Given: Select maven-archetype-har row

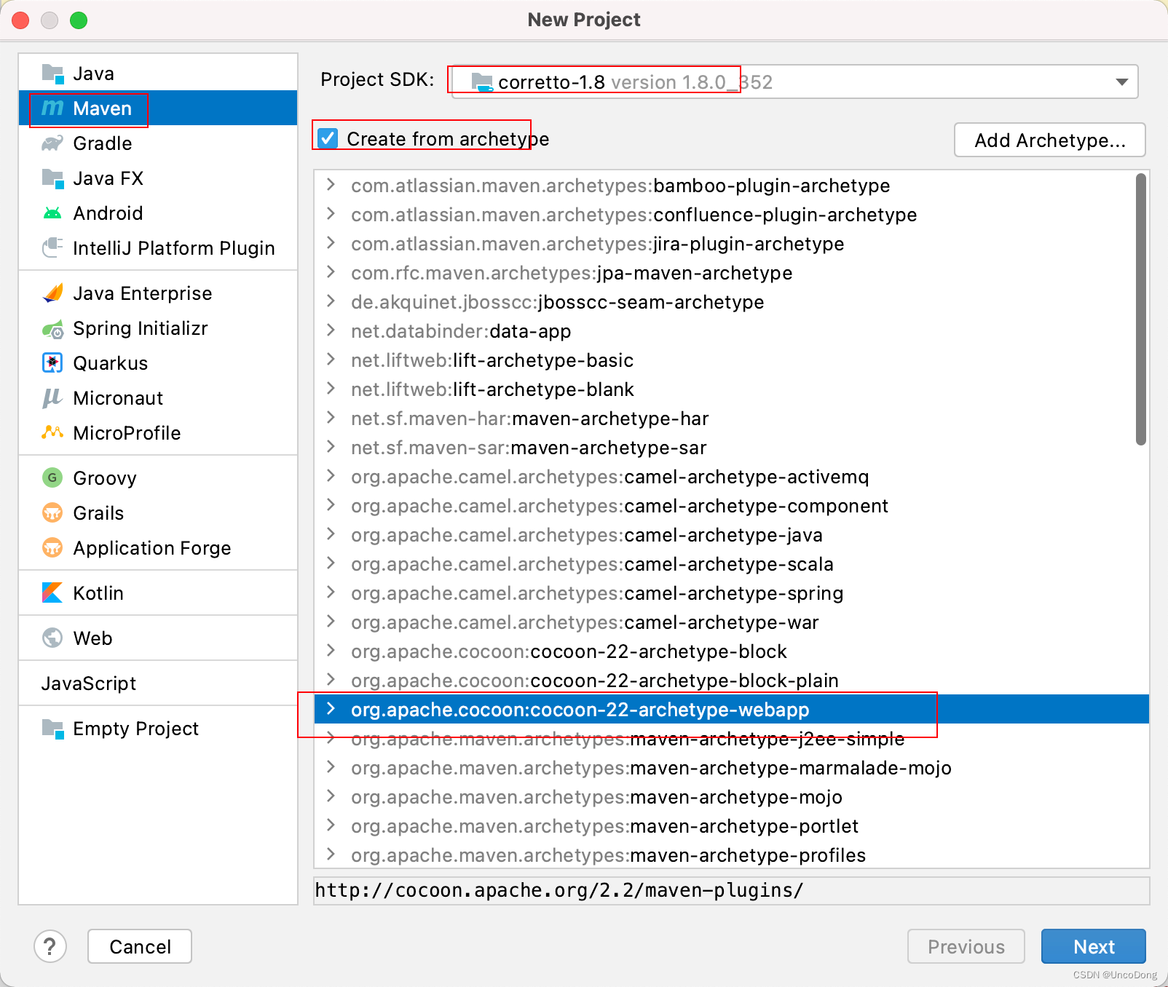Looking at the screenshot, I should [x=732, y=419].
